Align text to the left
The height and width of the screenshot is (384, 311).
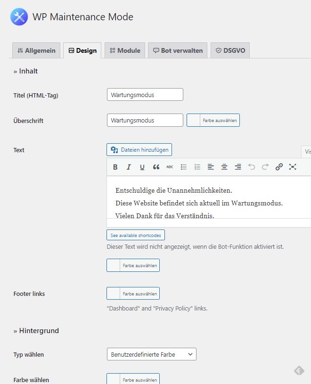coord(211,167)
